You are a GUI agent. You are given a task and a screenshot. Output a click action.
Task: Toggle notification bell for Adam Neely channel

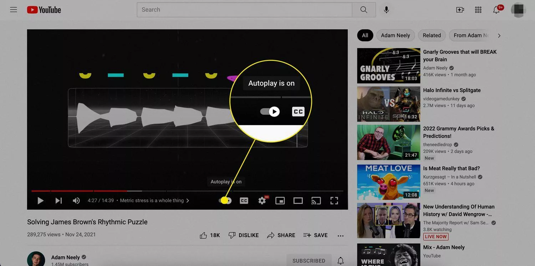tap(340, 261)
